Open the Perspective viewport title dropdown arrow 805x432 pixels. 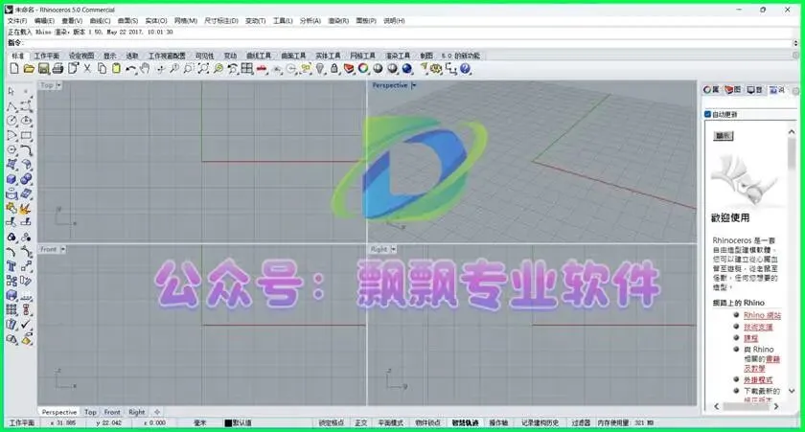tap(414, 85)
